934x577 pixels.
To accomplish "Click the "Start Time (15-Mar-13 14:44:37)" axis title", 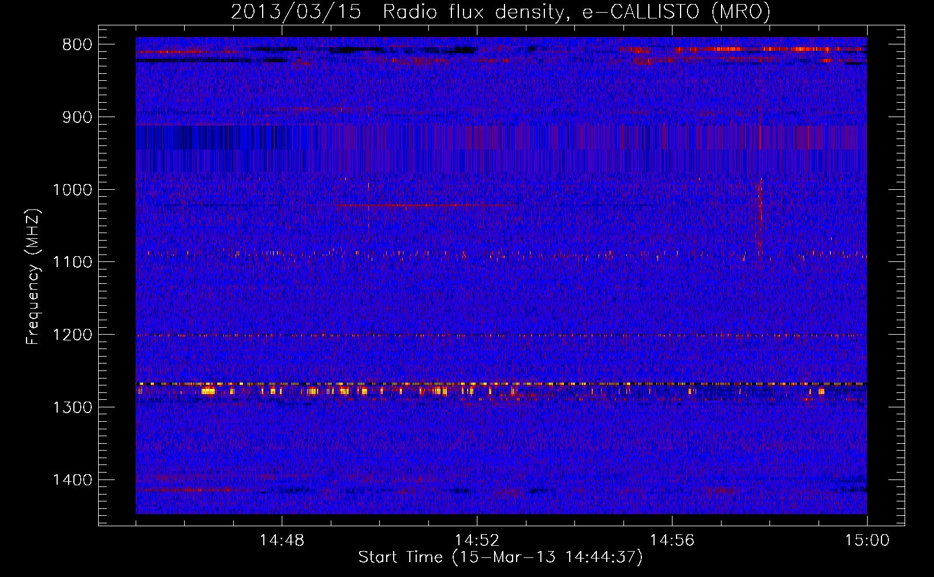I will pos(500,557).
